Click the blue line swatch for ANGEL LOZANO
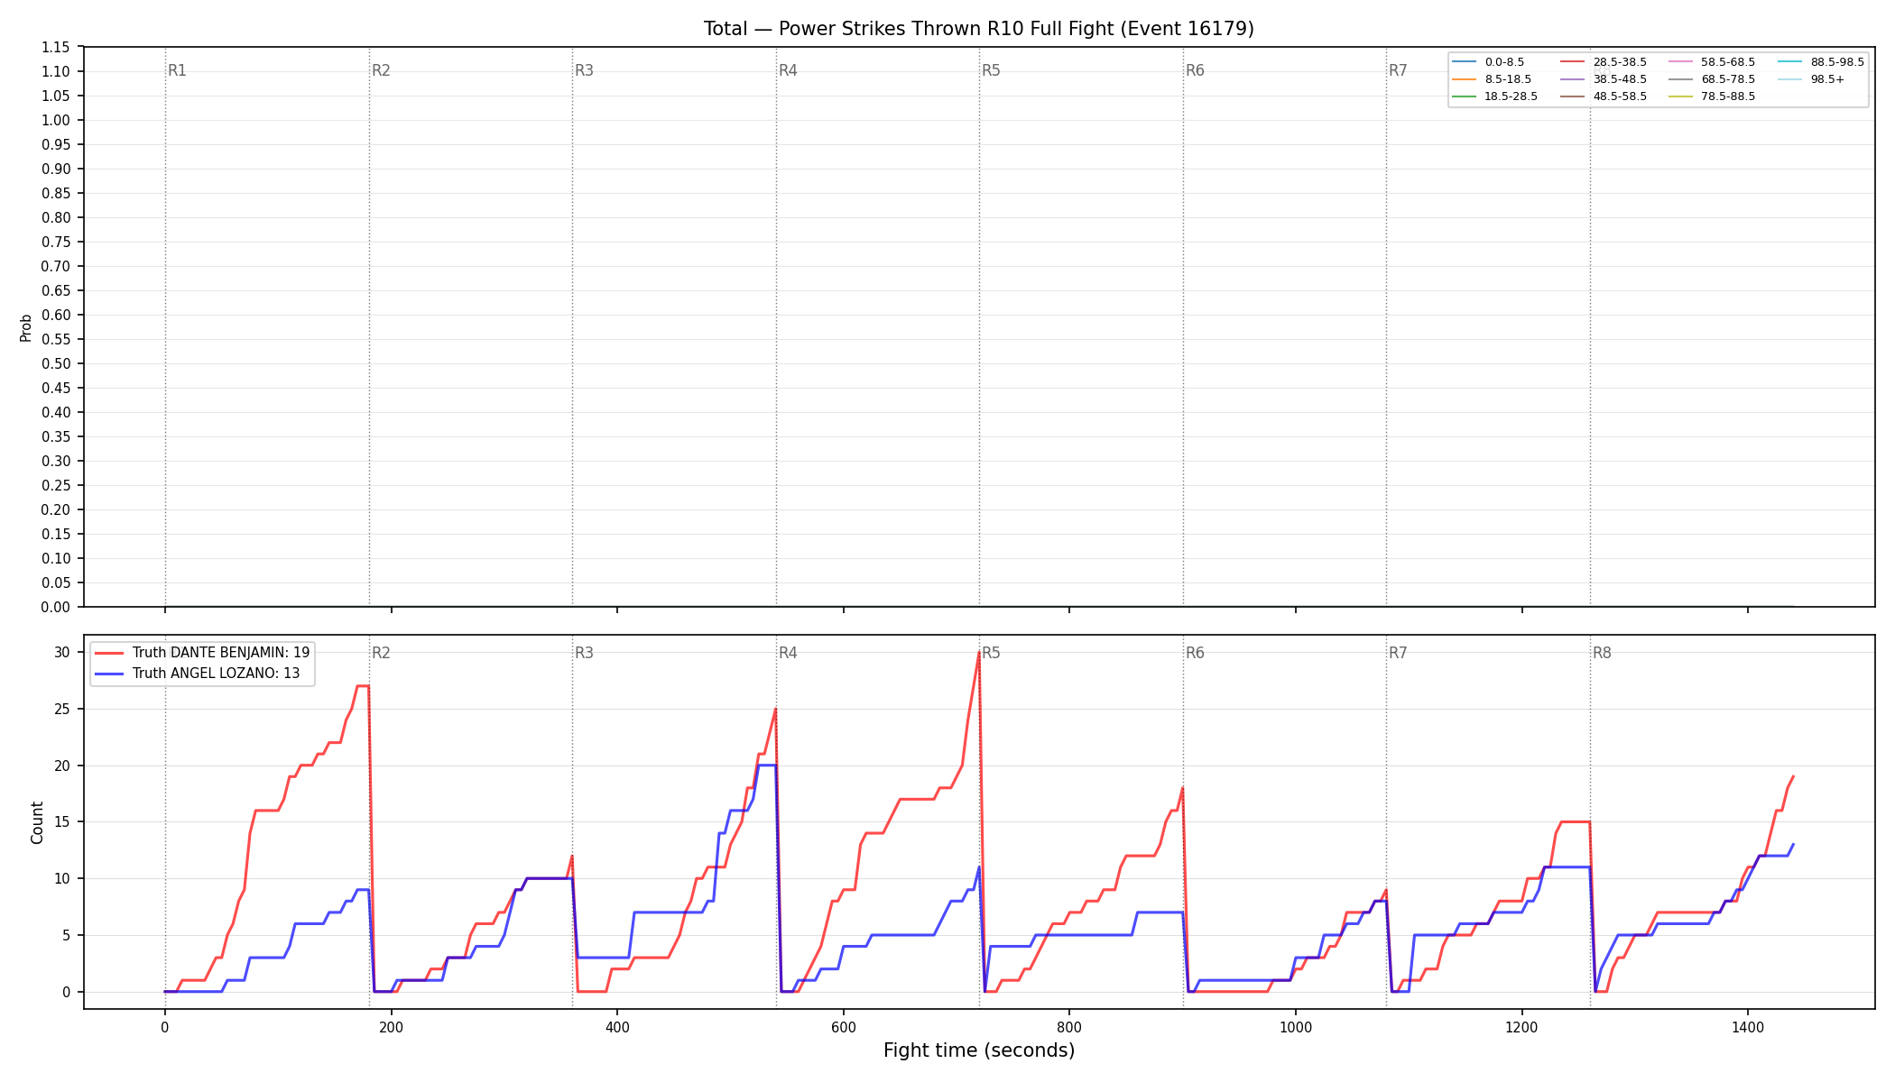 coord(109,674)
